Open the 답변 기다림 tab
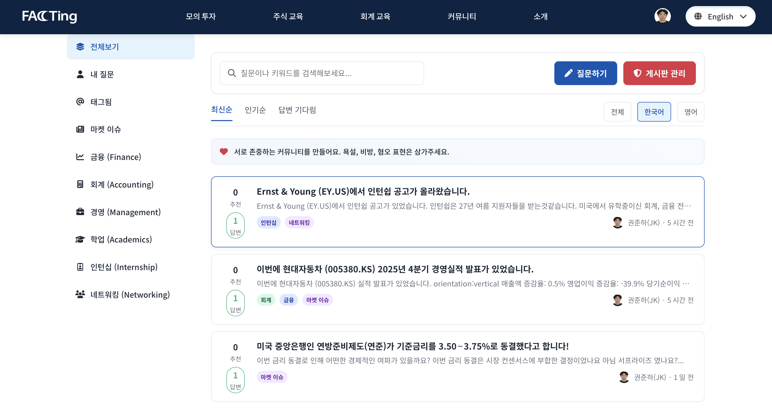Image resolution: width=772 pixels, height=418 pixels. (x=297, y=110)
